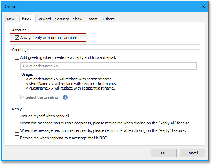Click the Cancel button
Image resolution: width=212 pixels, height=165 pixels.
coord(192,153)
